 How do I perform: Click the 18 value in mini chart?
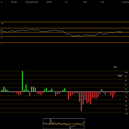click(83, 125)
